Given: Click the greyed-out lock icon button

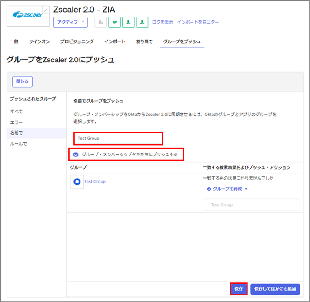Looking at the screenshot, I should click(x=100, y=22).
